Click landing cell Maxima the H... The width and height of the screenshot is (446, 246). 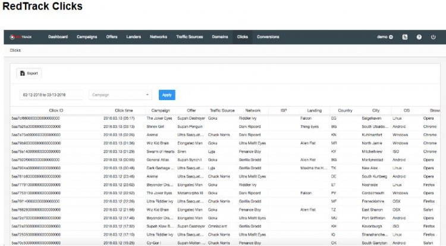(x=313, y=168)
